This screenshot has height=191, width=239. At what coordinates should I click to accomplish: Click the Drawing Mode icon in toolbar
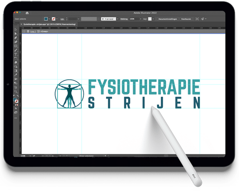coord(16,108)
